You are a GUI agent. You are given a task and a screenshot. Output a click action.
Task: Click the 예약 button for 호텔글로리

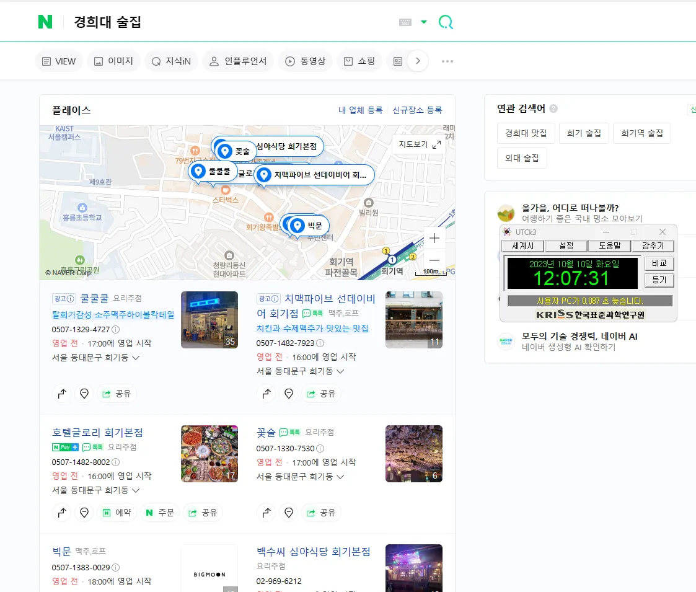click(117, 513)
